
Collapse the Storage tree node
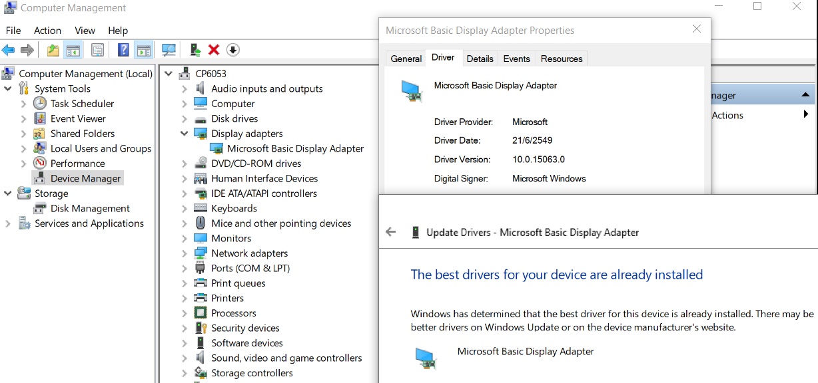8,193
